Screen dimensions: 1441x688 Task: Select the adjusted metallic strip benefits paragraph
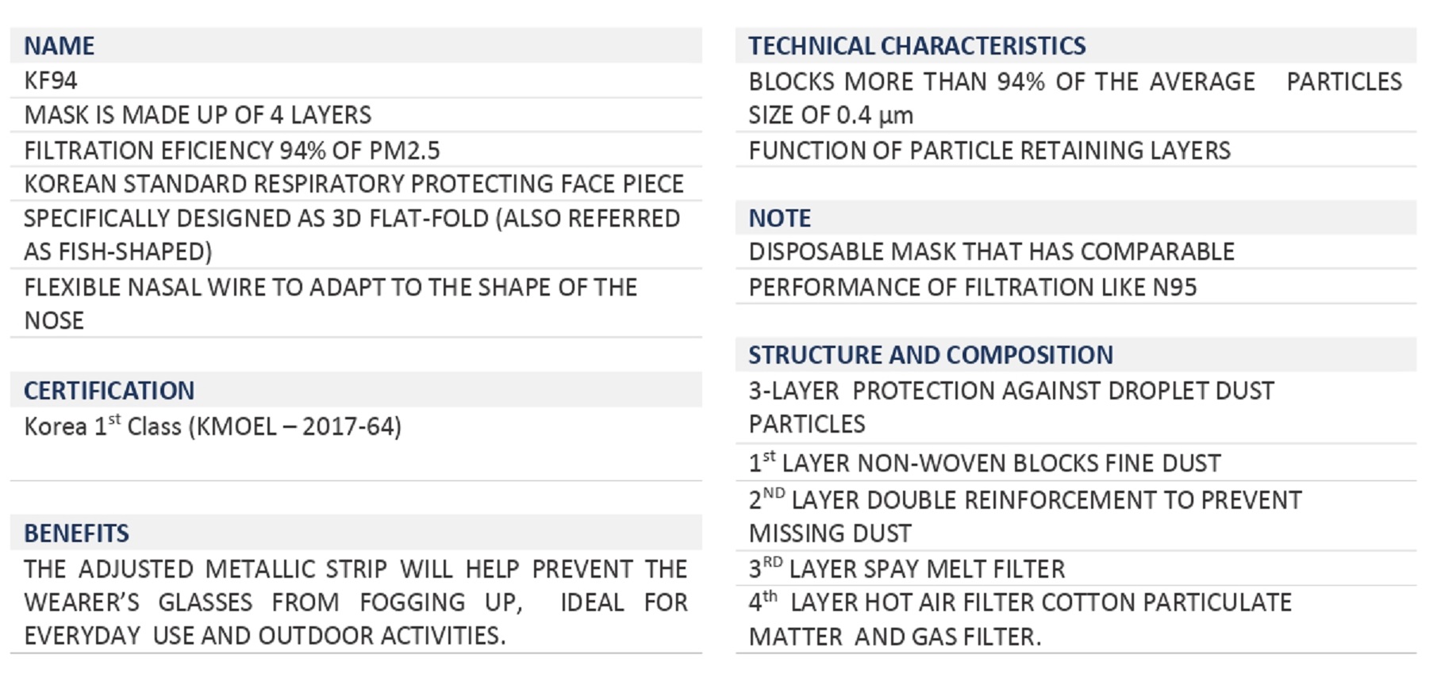pos(355,602)
